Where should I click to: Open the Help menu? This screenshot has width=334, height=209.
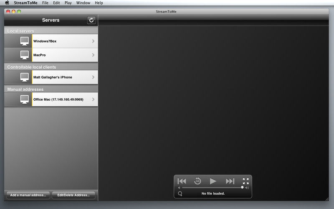(99, 3)
